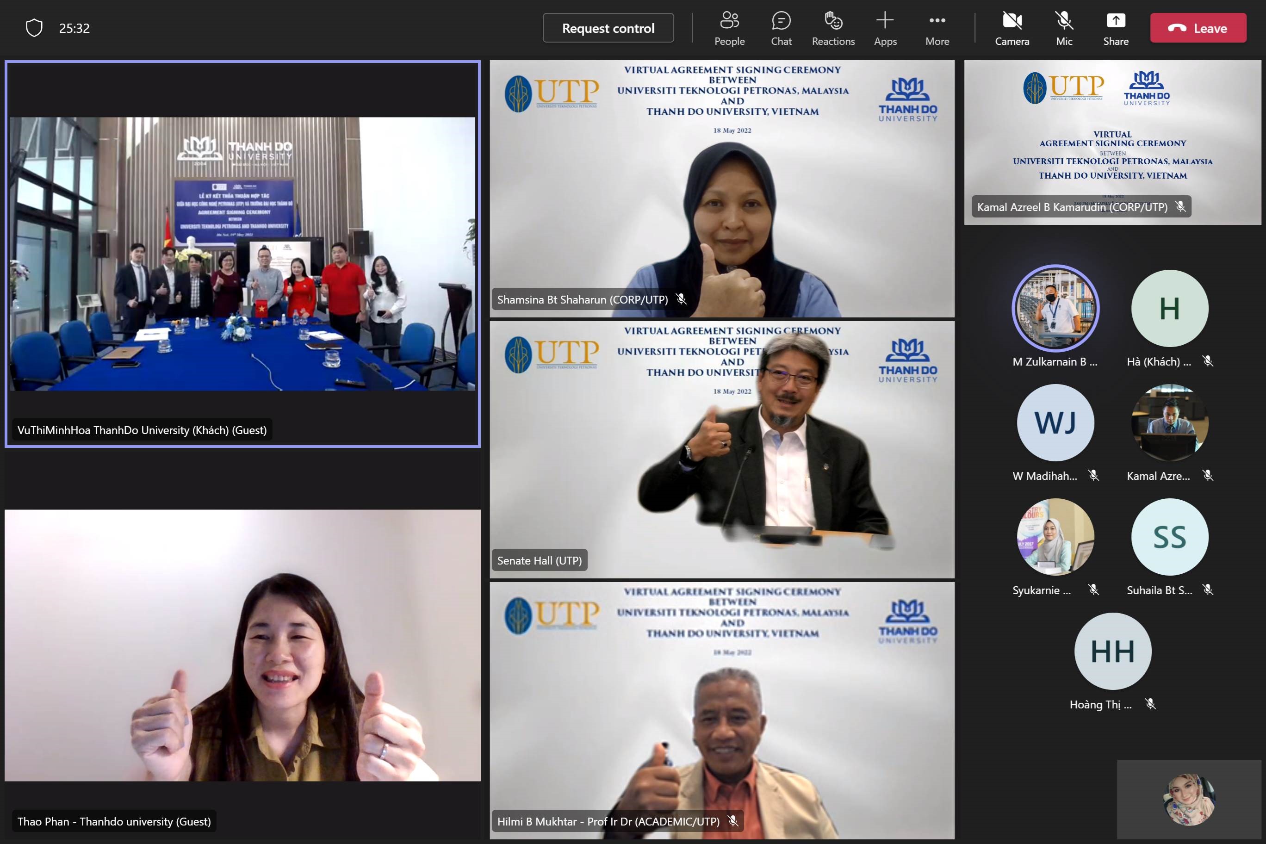Click the round Kamal Azre... avatar photo
This screenshot has width=1266, height=844.
(1170, 422)
